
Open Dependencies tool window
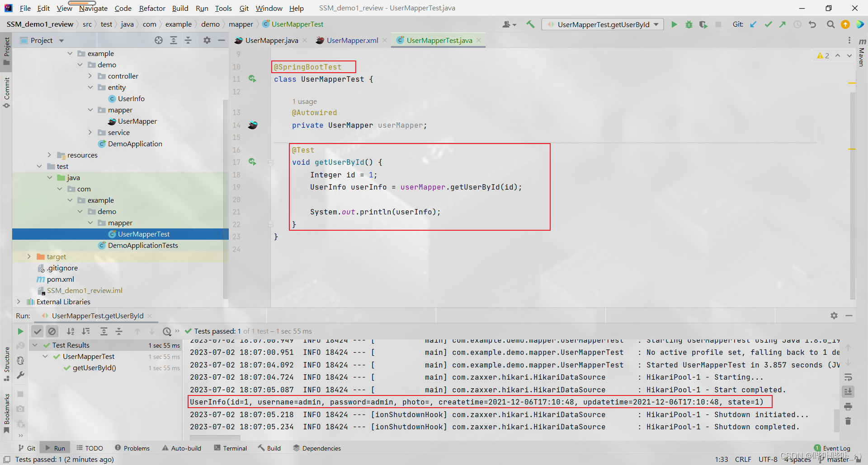click(x=316, y=448)
